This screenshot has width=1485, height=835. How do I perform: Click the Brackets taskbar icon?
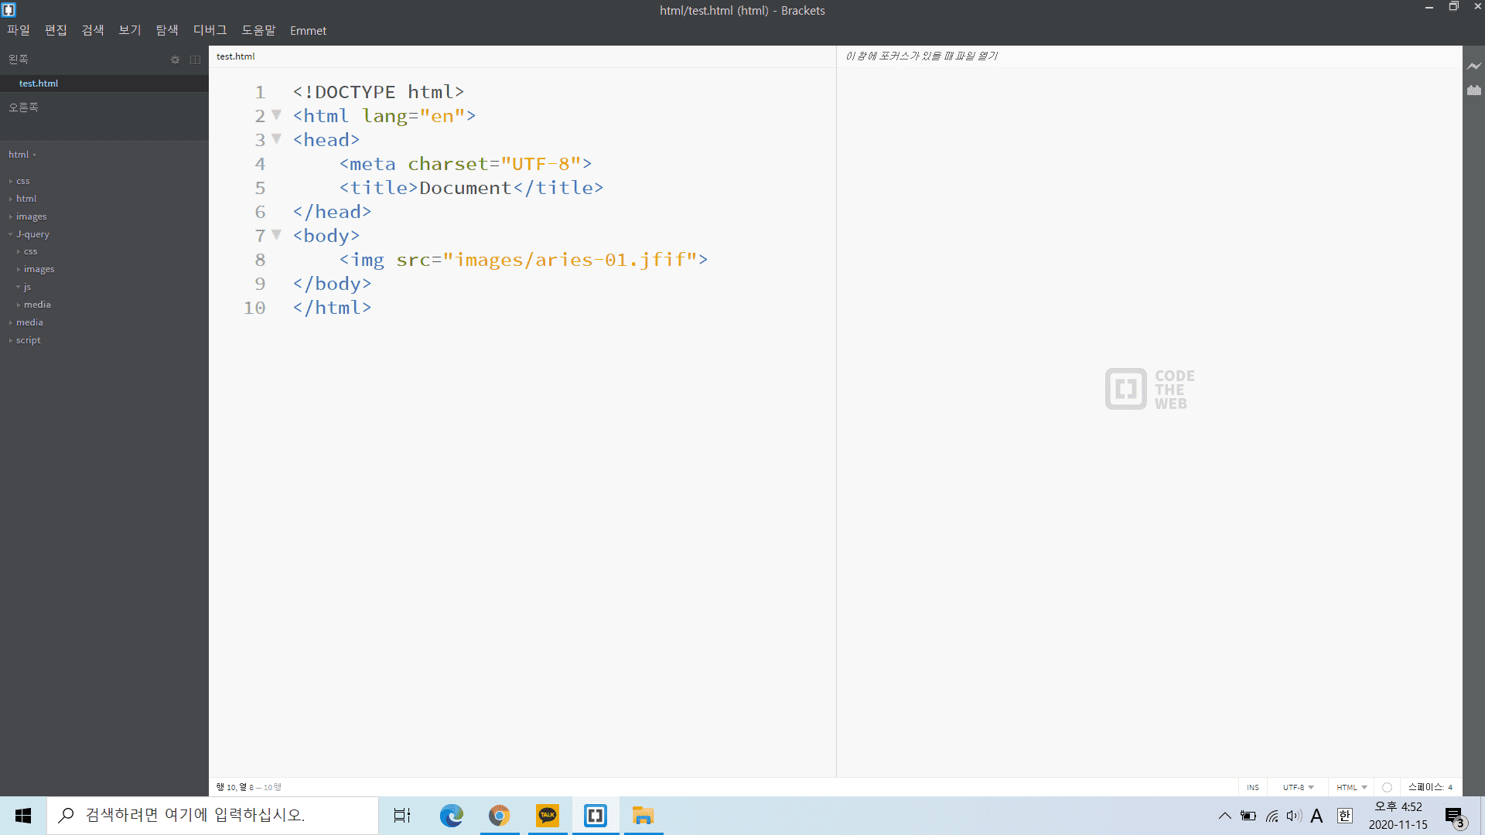(596, 815)
